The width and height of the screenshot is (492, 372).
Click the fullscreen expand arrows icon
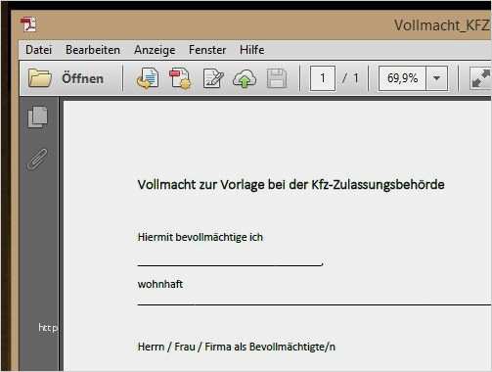pyautogui.click(x=480, y=78)
